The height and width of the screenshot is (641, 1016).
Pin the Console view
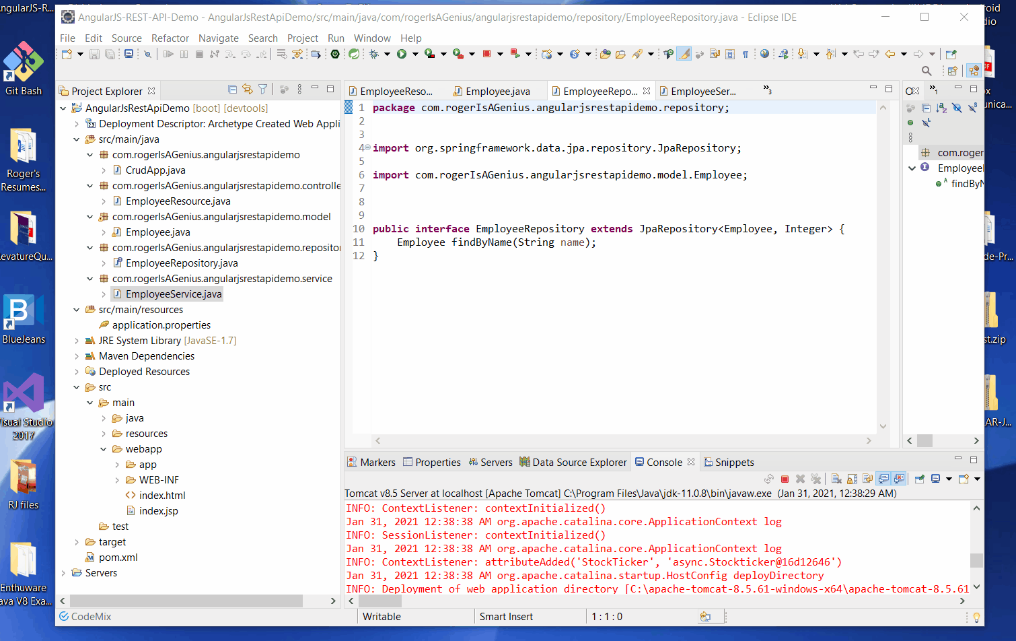pyautogui.click(x=920, y=478)
